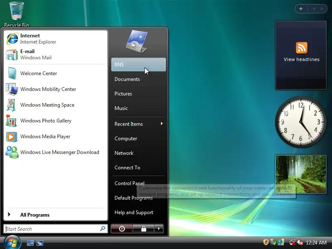Click the forest slideshow picture gadget

click(x=301, y=174)
